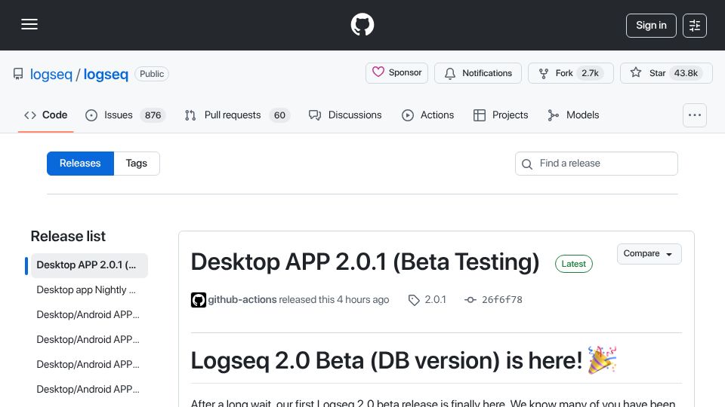Open the Issues tab
This screenshot has height=407, width=725.
[x=125, y=115]
